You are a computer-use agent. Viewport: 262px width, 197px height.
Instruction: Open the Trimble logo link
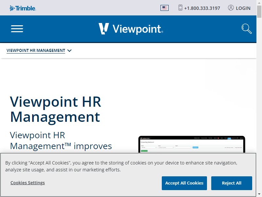pos(23,8)
